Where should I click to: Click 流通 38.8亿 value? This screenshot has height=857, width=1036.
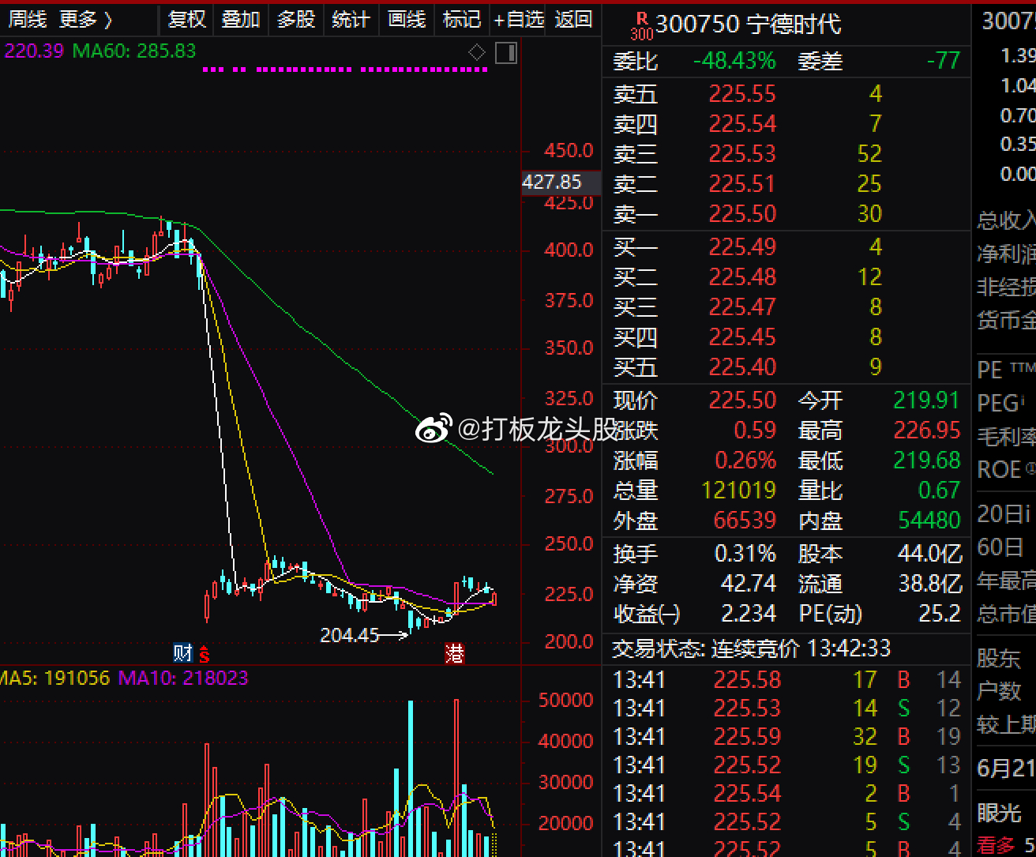pyautogui.click(x=930, y=584)
